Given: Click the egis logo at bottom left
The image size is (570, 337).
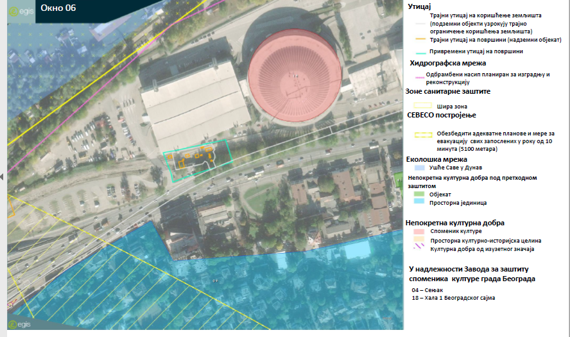Looking at the screenshot, I should 20,324.
